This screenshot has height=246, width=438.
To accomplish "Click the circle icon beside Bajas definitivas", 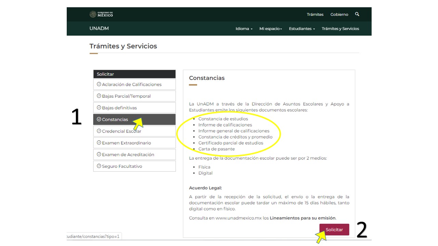I will (x=99, y=108).
